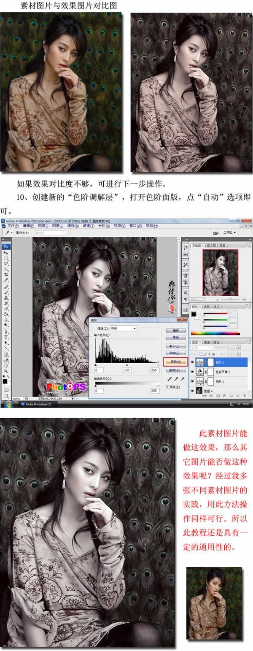
Task: Select the Crop tool
Action: tap(6, 274)
